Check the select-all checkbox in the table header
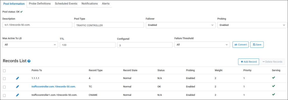The height and width of the screenshot is (100, 288). (4, 71)
